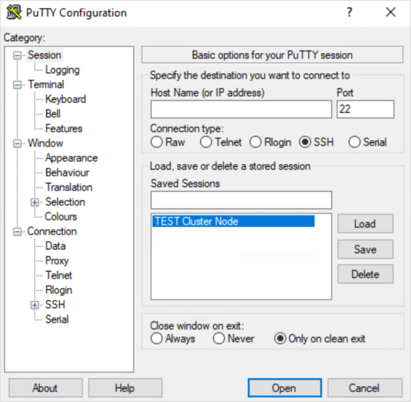Open Proxy settings in the tree
The width and height of the screenshot is (411, 402).
tap(57, 261)
